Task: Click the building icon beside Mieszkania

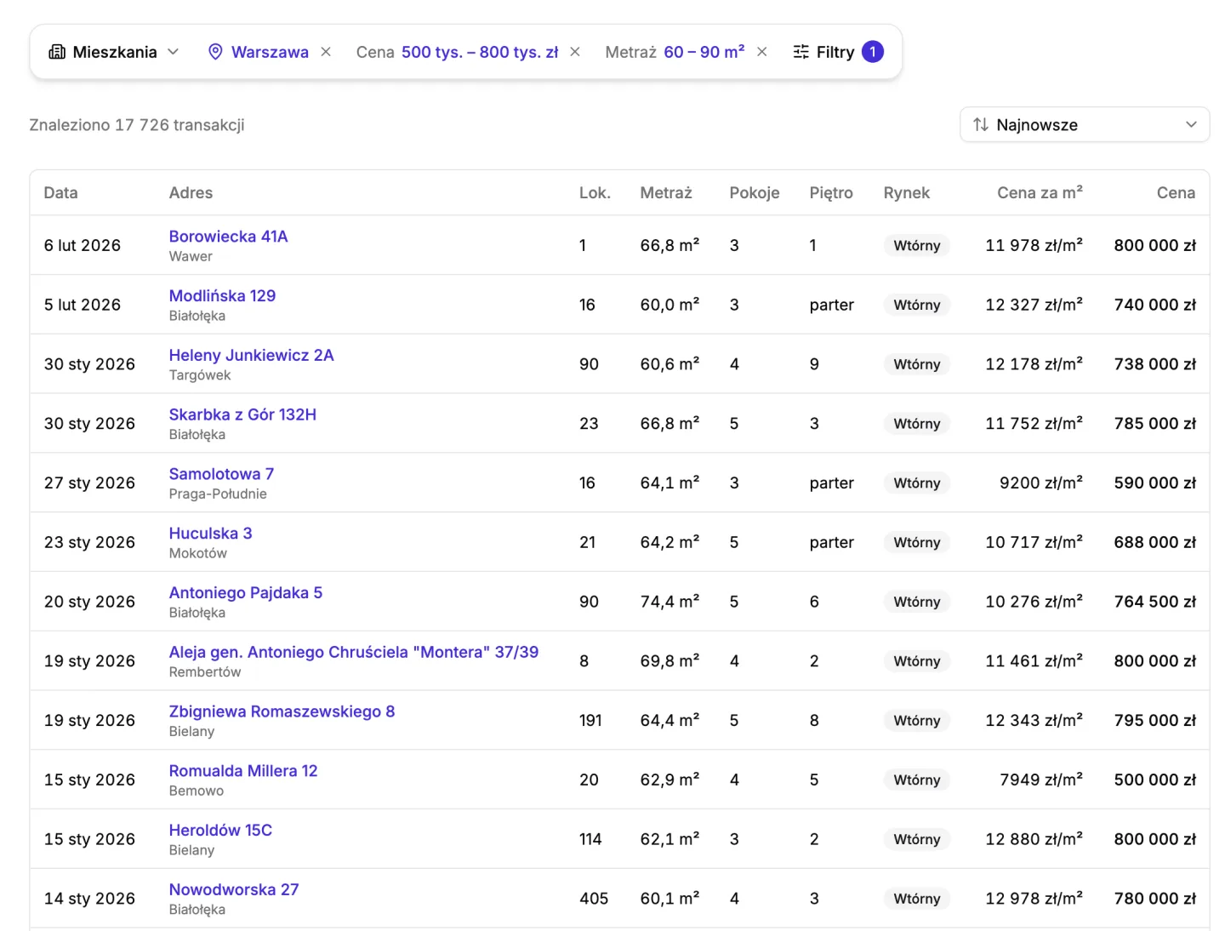Action: pos(57,52)
